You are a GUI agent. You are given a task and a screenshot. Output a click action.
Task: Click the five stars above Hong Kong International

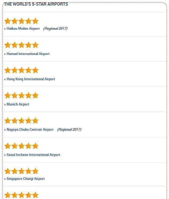[x=22, y=70]
